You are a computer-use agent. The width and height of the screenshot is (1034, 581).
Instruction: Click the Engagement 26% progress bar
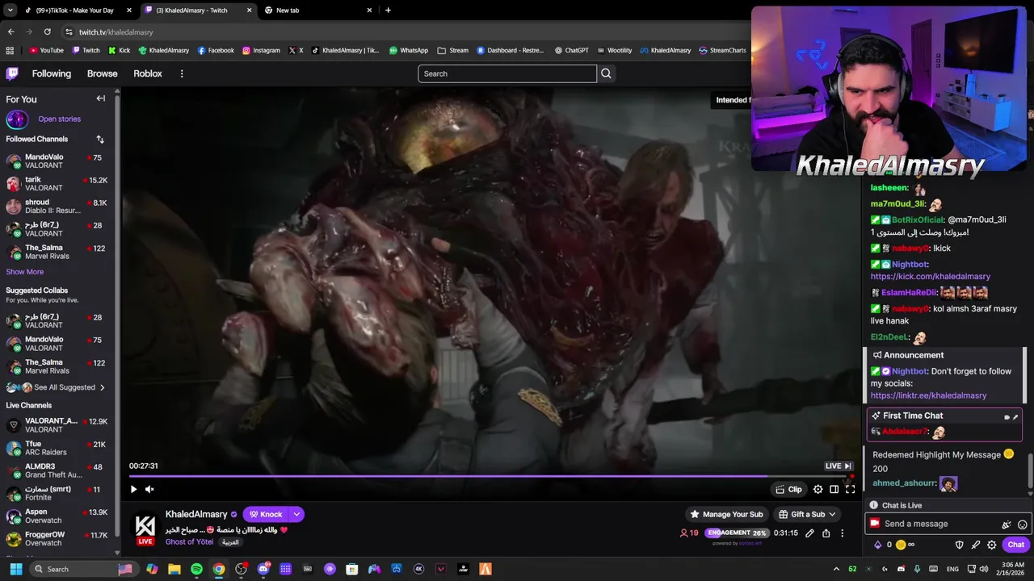737,533
